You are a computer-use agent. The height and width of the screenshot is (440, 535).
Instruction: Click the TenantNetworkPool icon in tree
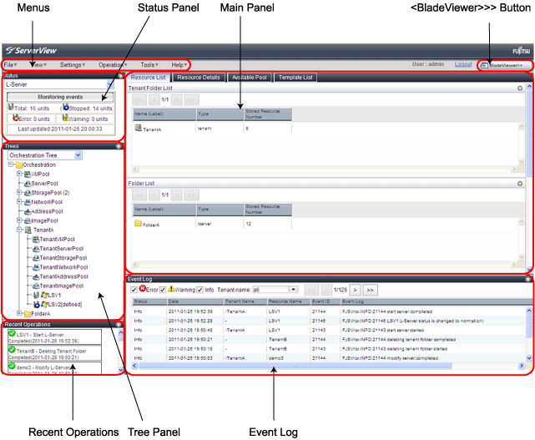(34, 267)
